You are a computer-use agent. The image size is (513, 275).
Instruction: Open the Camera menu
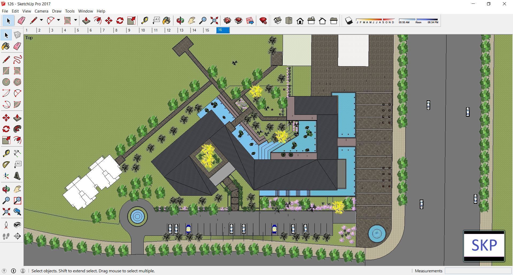coord(41,11)
